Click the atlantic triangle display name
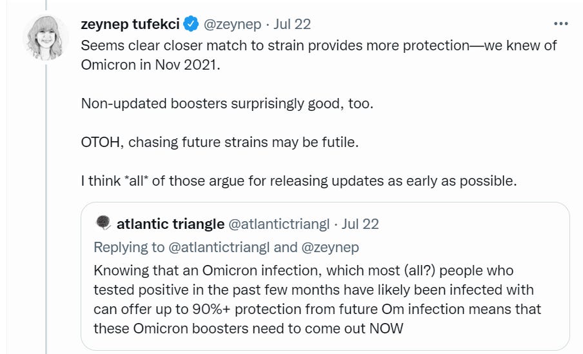Image resolution: width=583 pixels, height=354 pixels. click(x=170, y=224)
